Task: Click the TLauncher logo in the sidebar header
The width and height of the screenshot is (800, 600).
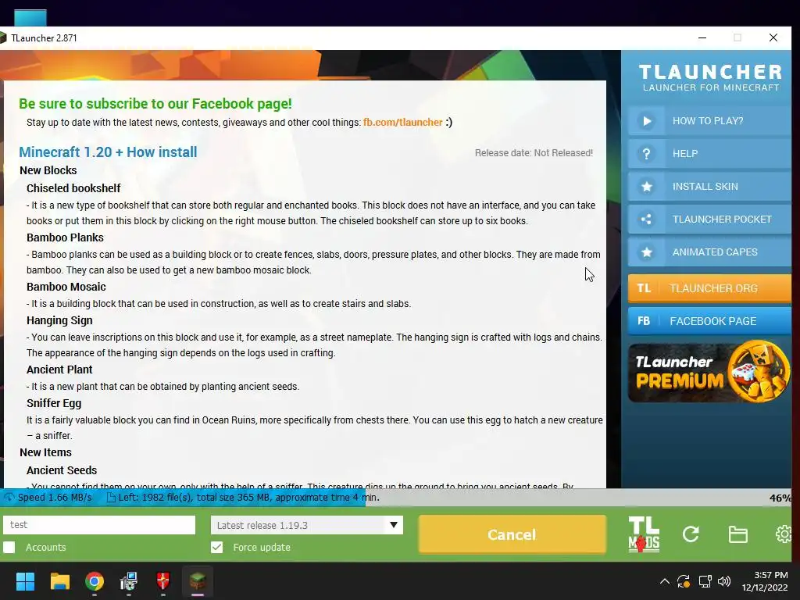Action: [x=710, y=77]
